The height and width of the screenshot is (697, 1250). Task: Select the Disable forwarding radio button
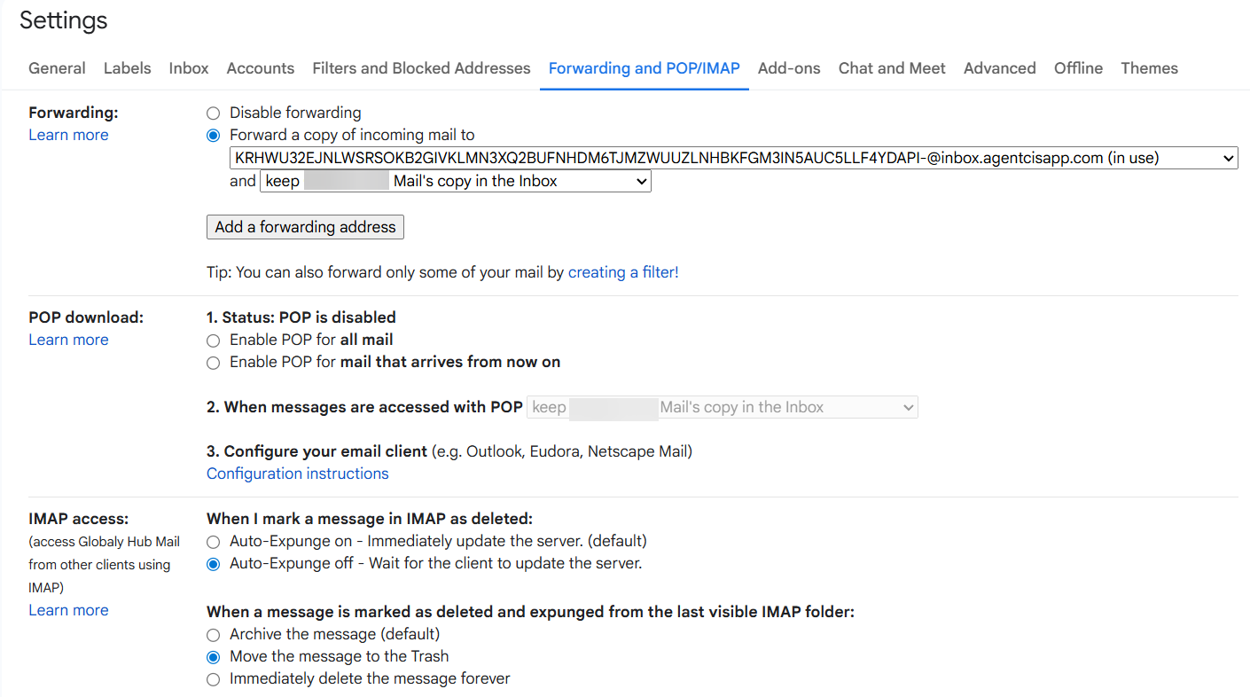[213, 114]
